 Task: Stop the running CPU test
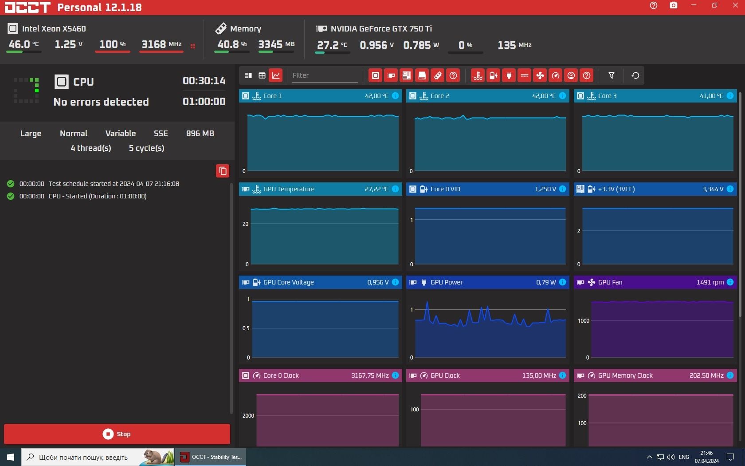(x=117, y=434)
